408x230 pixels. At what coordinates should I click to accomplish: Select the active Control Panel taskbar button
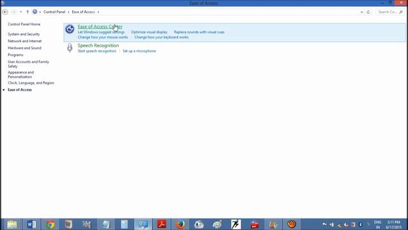(143, 224)
